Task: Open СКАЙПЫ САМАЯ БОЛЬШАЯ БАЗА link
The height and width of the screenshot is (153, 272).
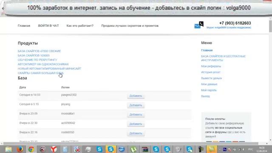Action: click(41, 73)
